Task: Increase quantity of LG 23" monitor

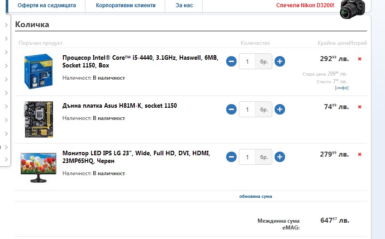Action: (x=280, y=157)
